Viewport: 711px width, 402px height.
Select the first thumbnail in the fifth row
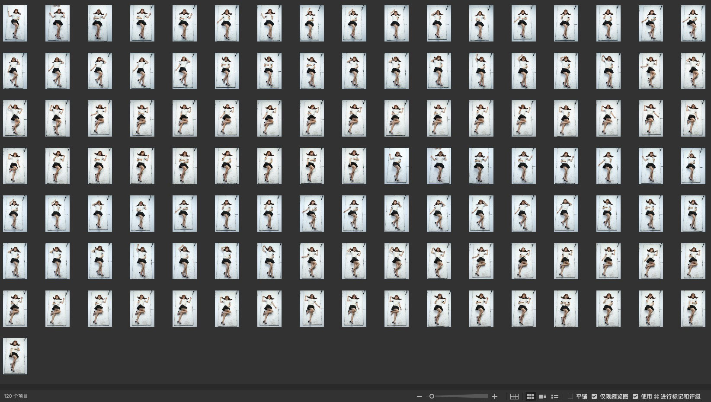click(x=15, y=214)
